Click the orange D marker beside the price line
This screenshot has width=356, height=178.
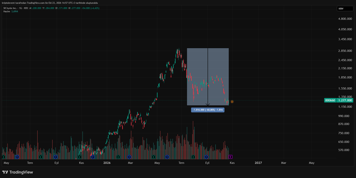click(x=232, y=102)
